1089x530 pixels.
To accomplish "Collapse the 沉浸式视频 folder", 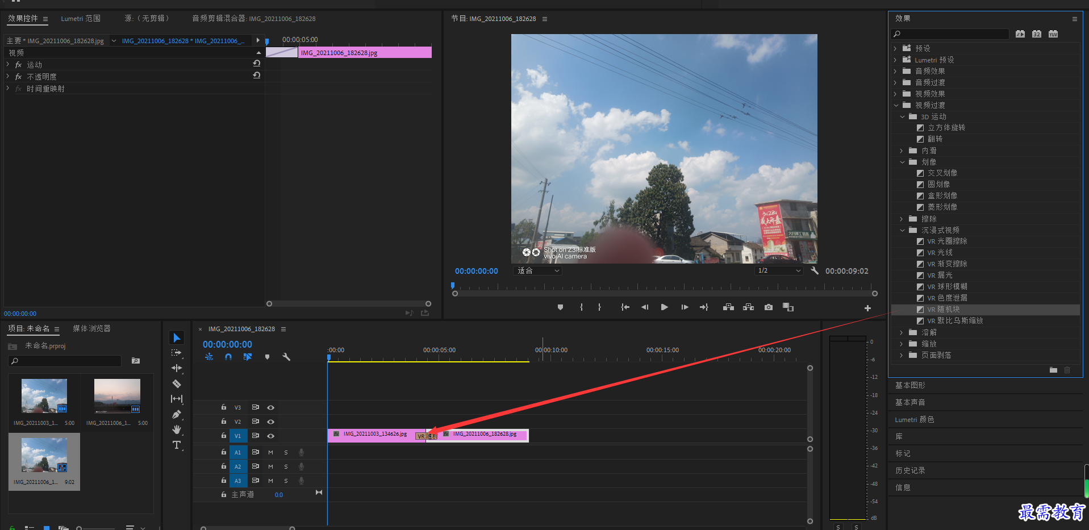I will [902, 230].
